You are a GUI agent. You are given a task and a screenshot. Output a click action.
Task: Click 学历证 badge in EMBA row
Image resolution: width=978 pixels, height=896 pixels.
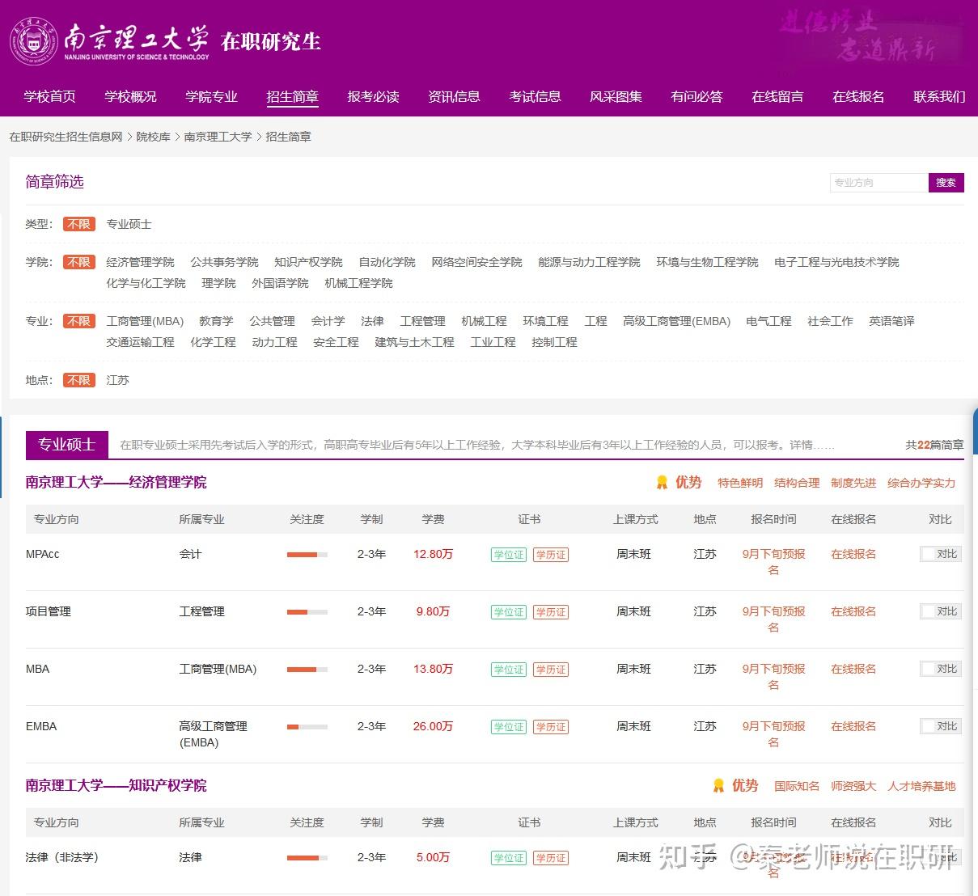click(x=551, y=727)
